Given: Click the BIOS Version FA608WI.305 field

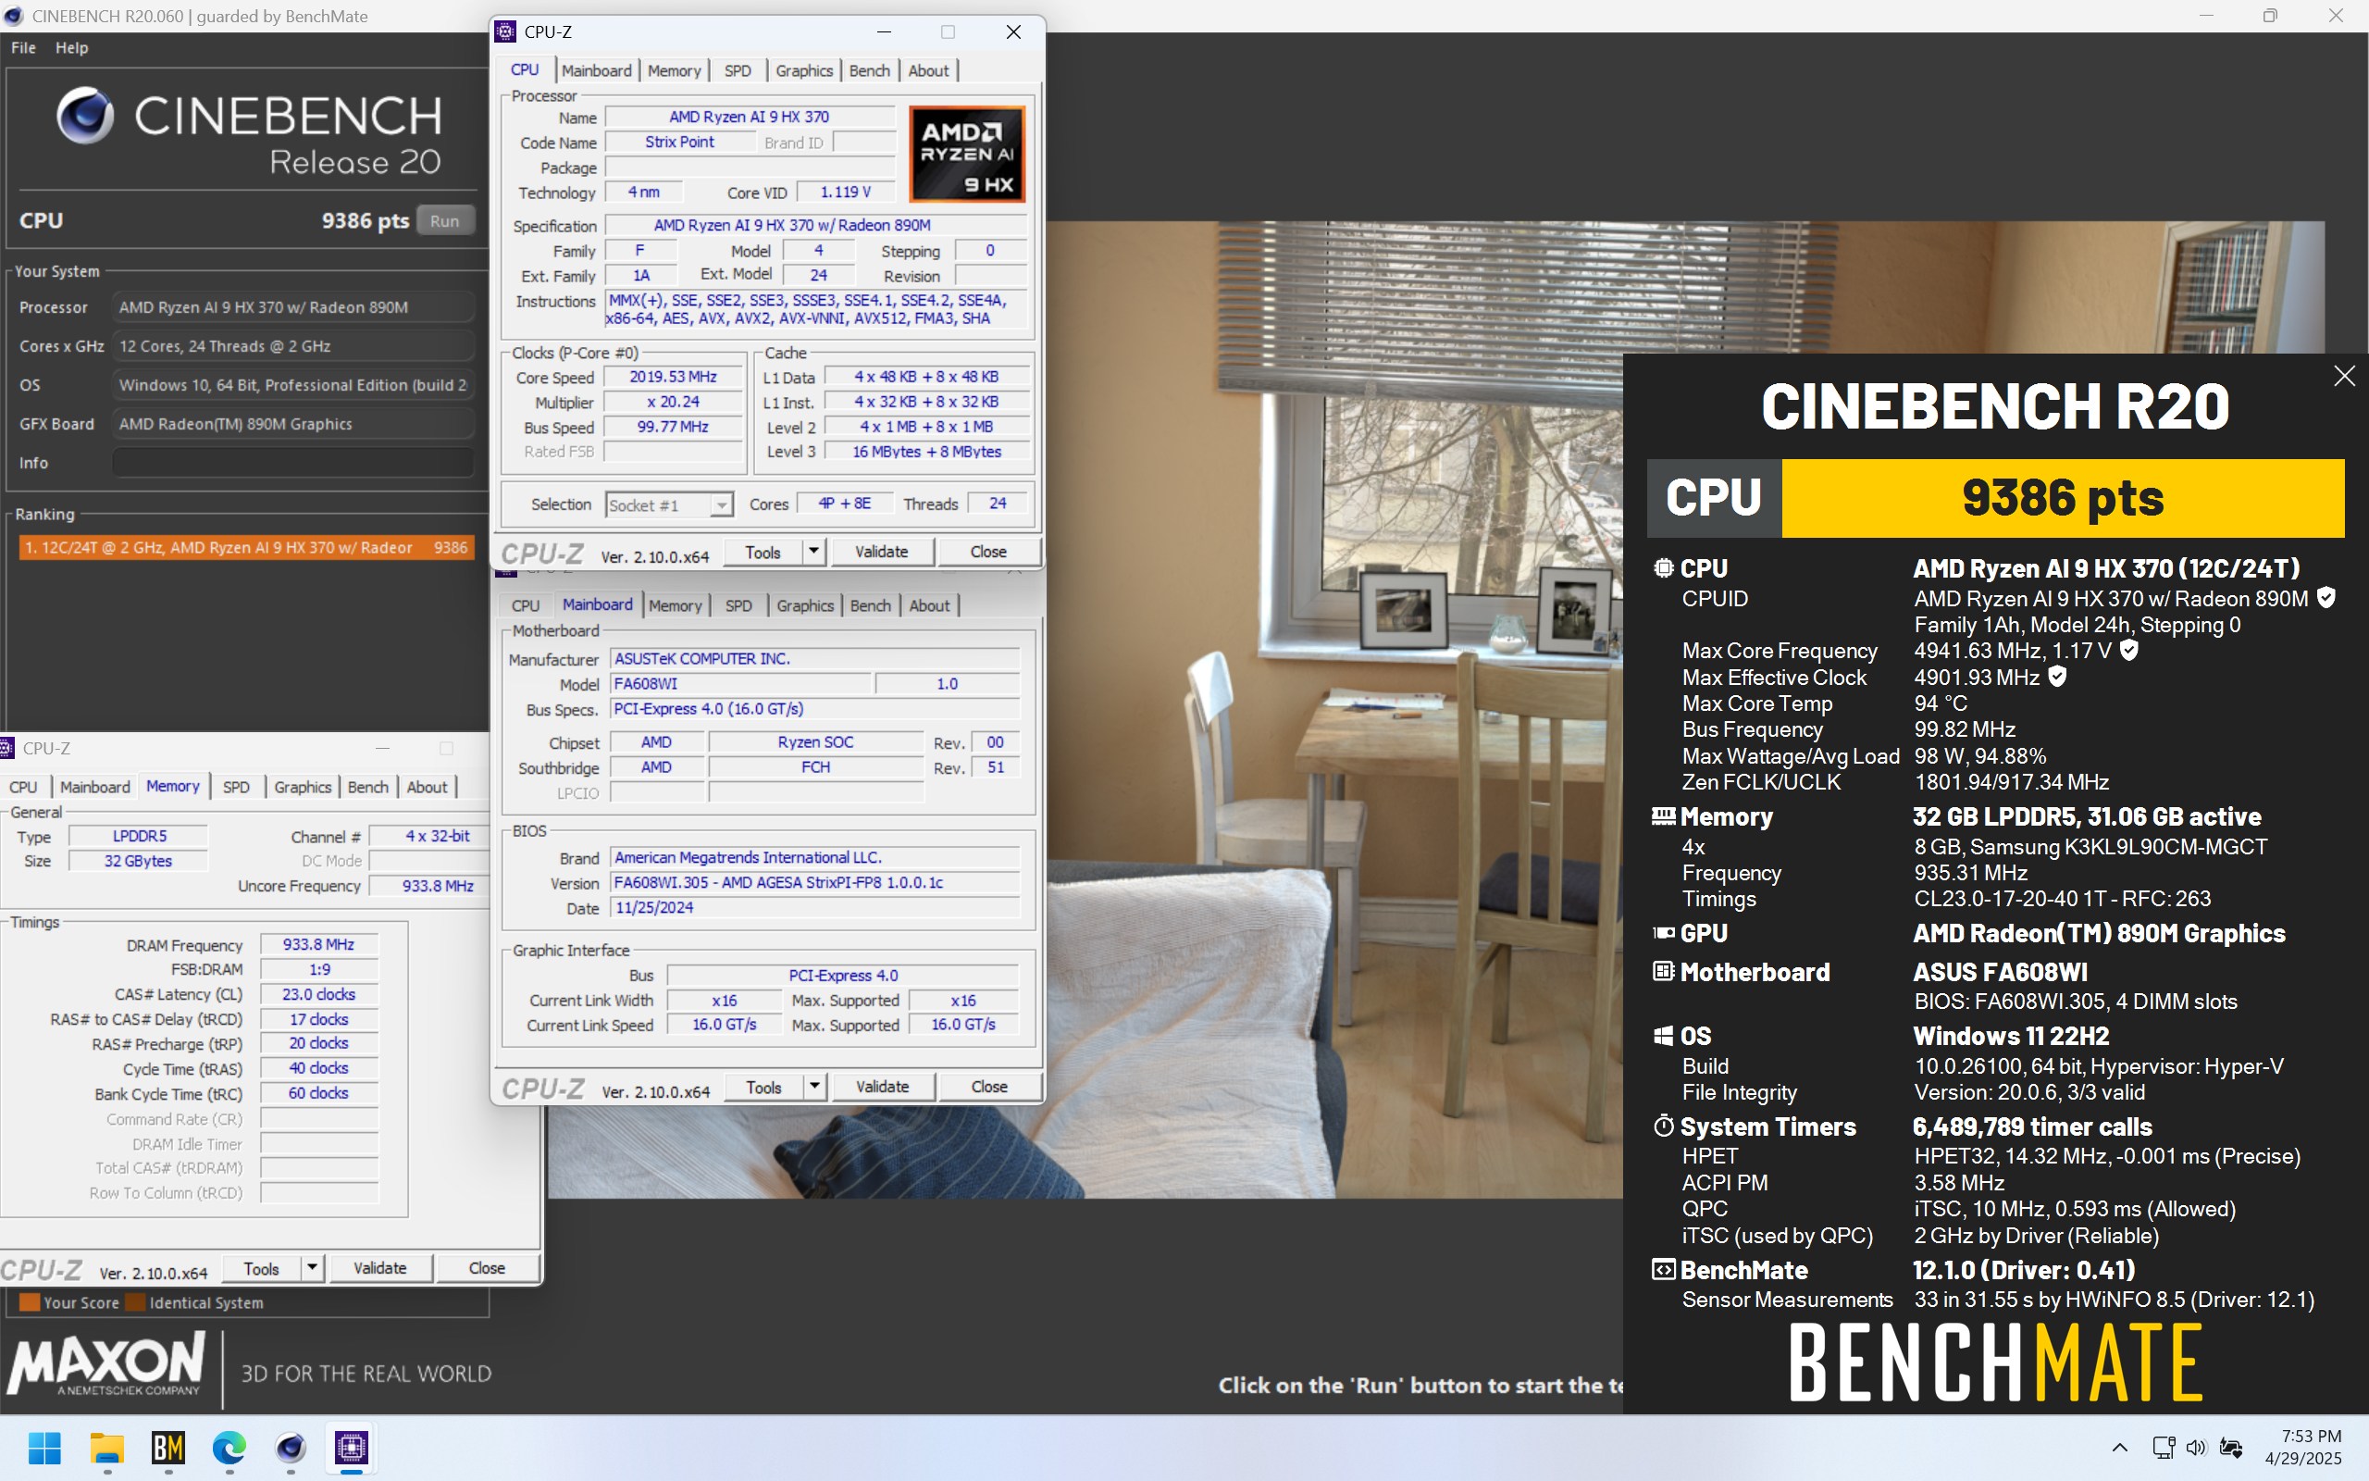Looking at the screenshot, I should (814, 882).
